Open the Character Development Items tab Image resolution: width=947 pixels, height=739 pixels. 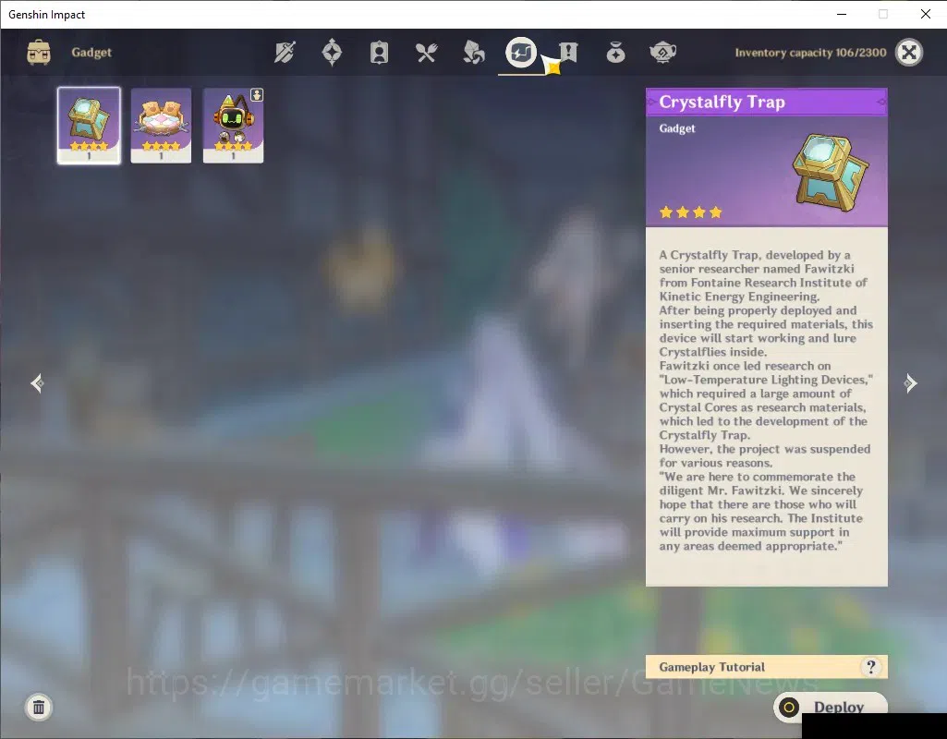pos(379,53)
